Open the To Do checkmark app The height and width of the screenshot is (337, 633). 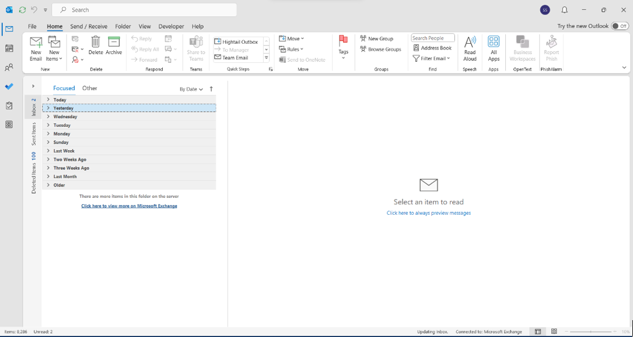tap(9, 87)
